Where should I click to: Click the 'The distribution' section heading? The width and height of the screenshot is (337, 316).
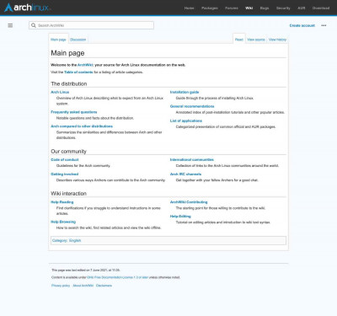tap(69, 83)
